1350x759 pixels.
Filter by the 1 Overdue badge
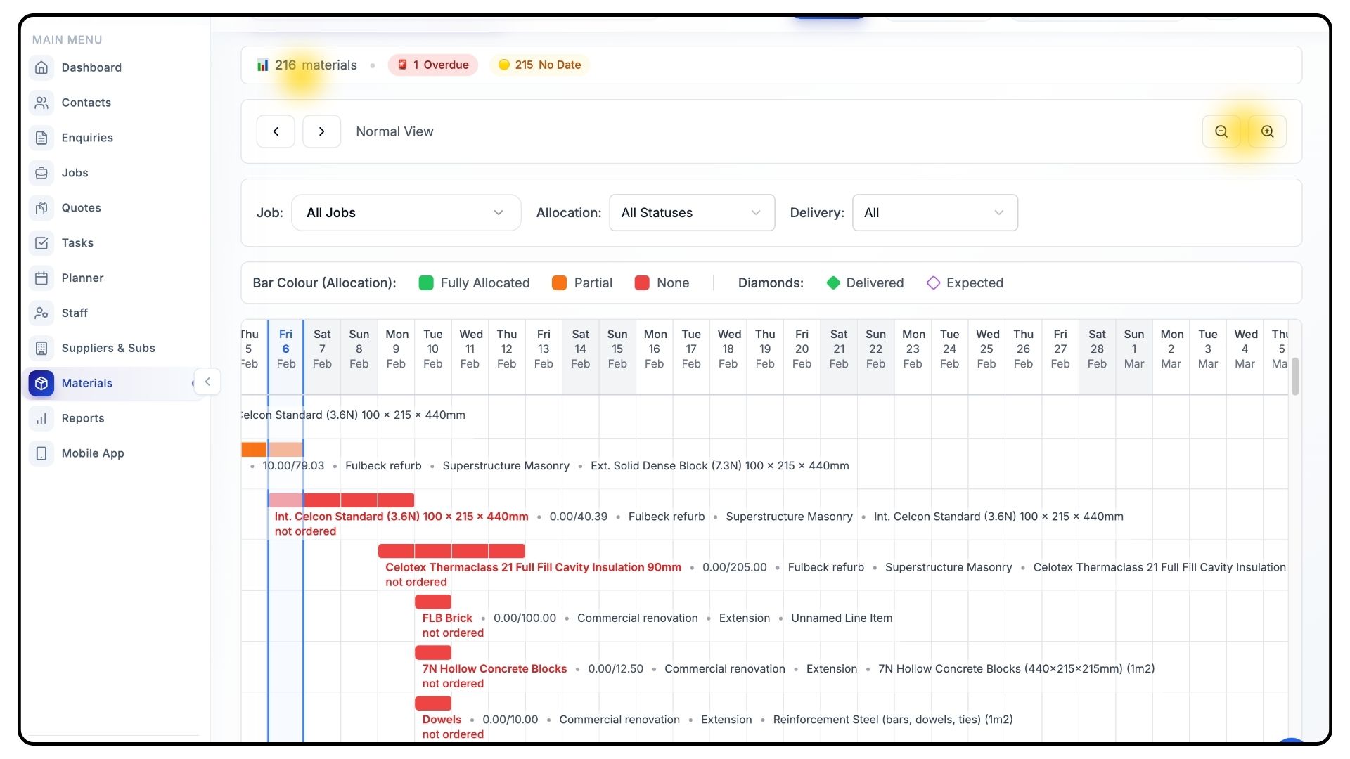click(433, 65)
